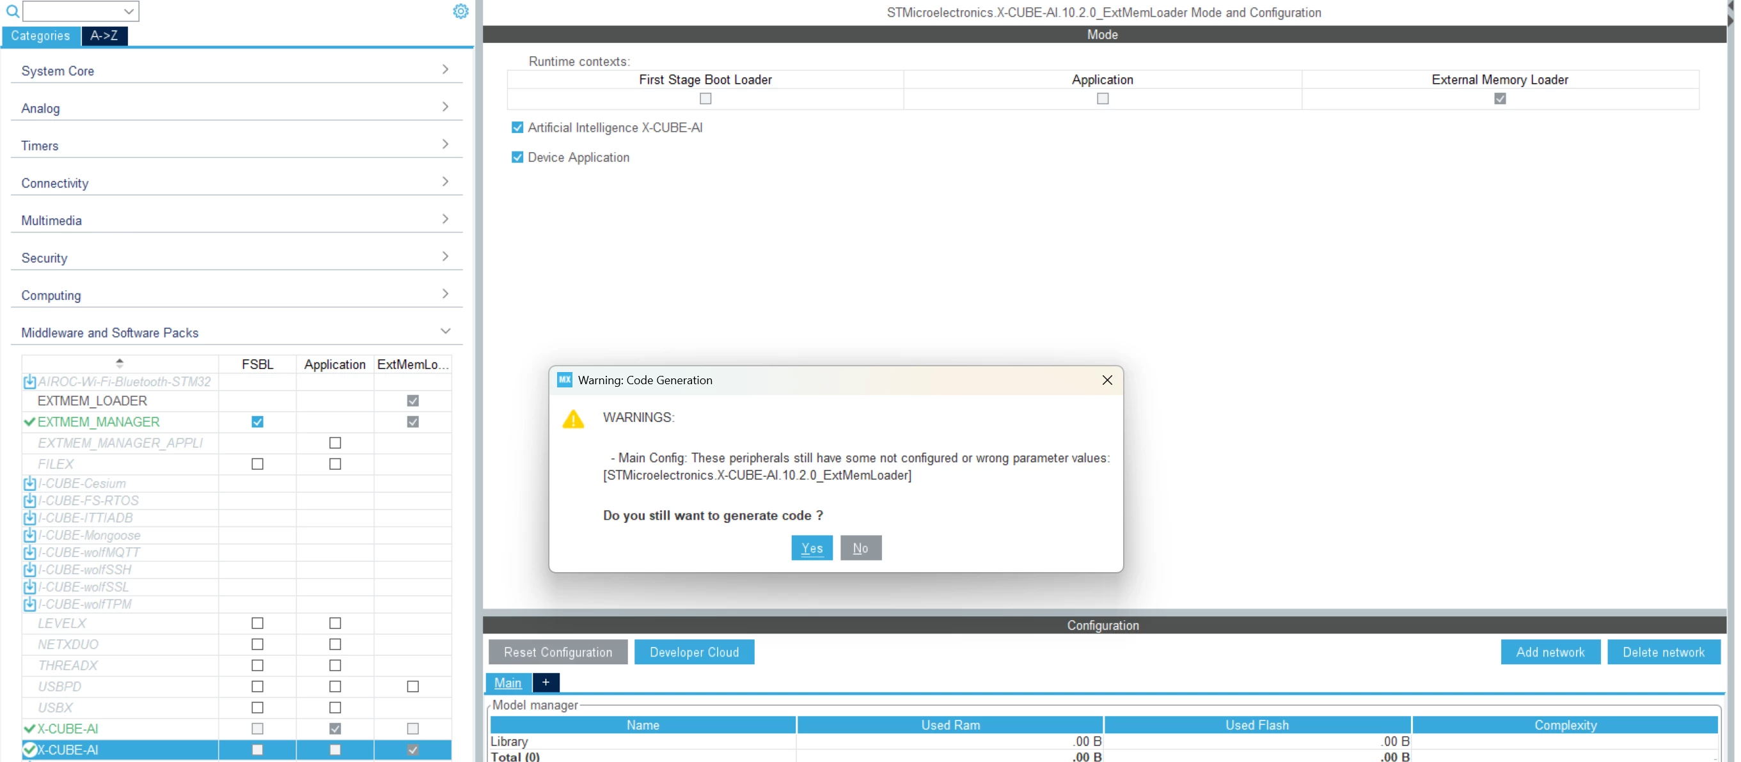Click download icon beside I-CUBE-Cesium
Image resolution: width=1741 pixels, height=762 pixels.
(x=29, y=484)
